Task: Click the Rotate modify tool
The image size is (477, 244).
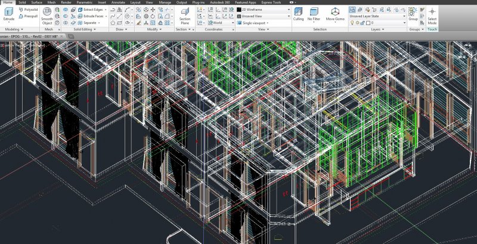Action: (153, 16)
